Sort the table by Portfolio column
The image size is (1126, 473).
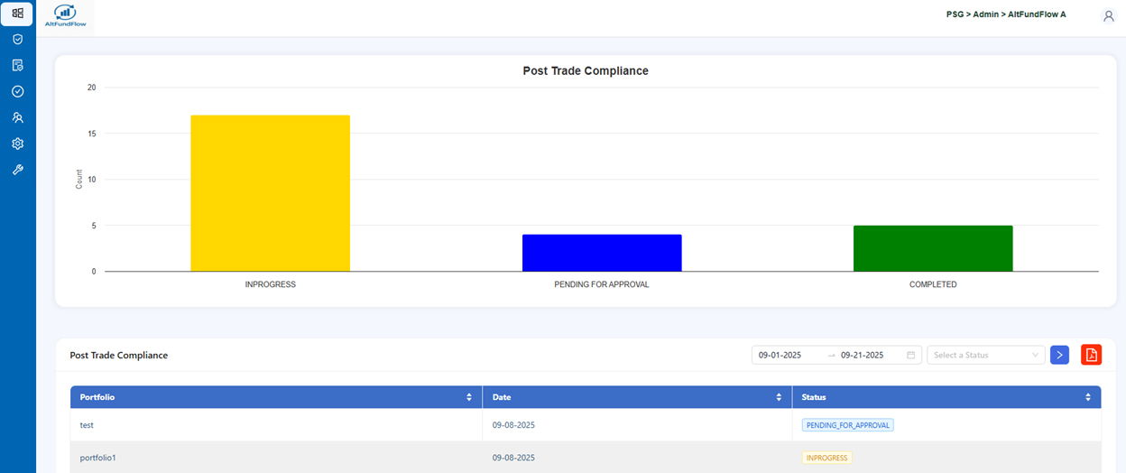(x=468, y=397)
